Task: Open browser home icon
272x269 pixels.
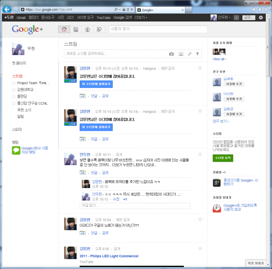Action: point(254,10)
